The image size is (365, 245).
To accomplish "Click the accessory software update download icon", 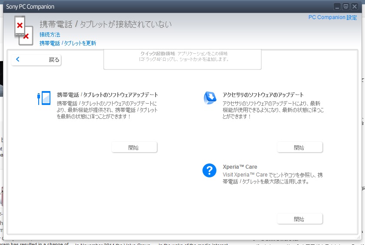I will (x=210, y=98).
